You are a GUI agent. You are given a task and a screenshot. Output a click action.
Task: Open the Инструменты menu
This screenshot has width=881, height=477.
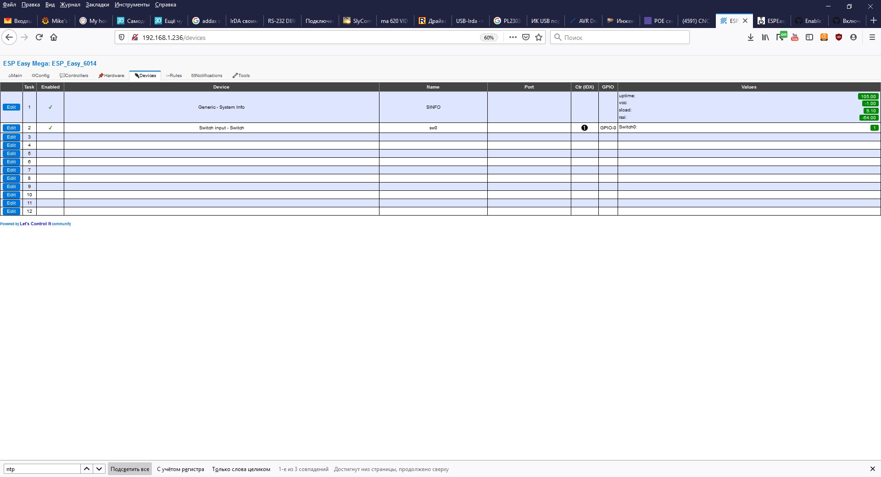[x=132, y=5]
